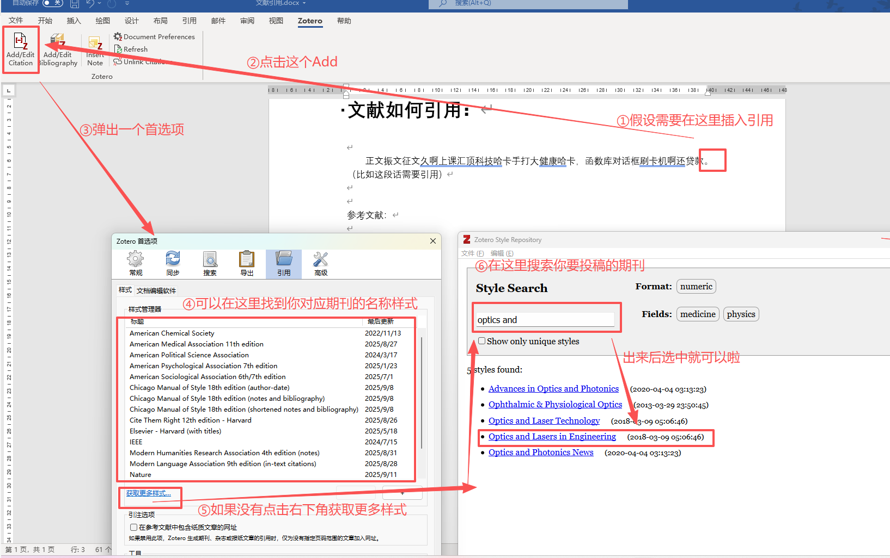This screenshot has height=558, width=890.
Task: Switch to the 审阅 ribbon tab
Action: [247, 21]
